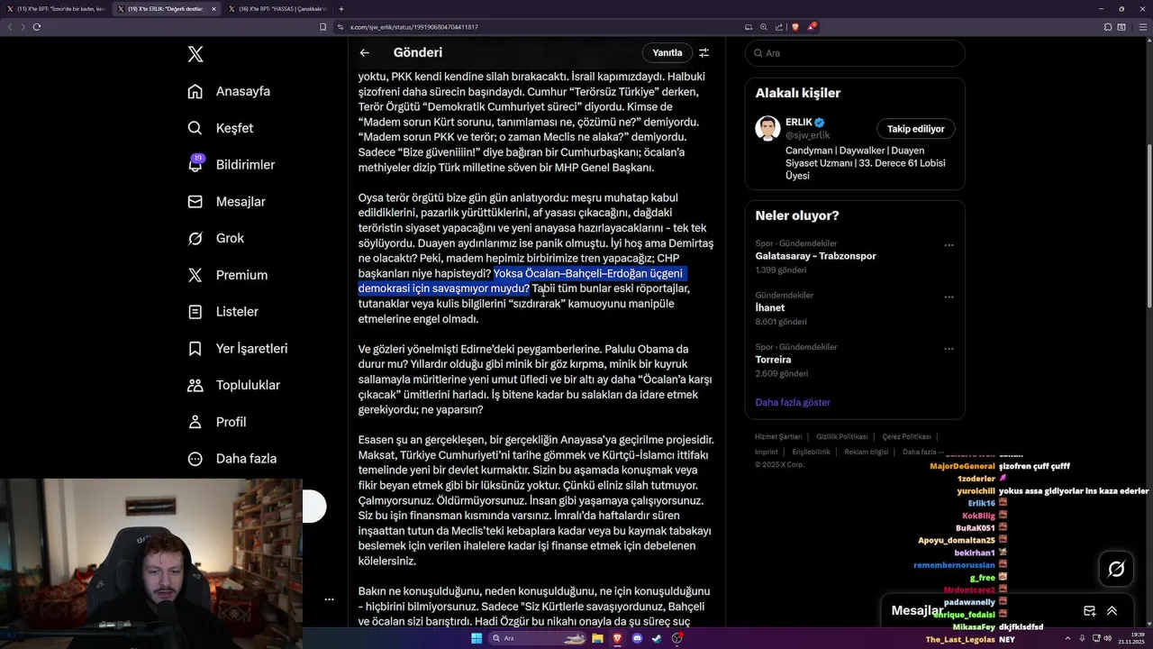Click the Yanıtla reply button
This screenshot has height=649, width=1153.
tap(667, 53)
